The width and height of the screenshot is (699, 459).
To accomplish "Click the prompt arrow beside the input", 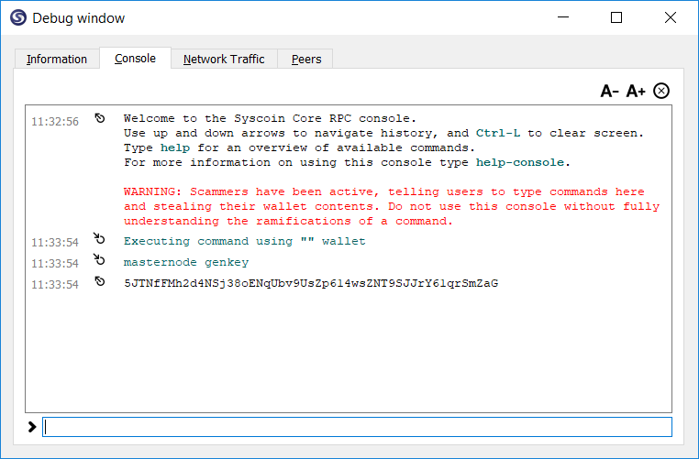I will tap(32, 427).
